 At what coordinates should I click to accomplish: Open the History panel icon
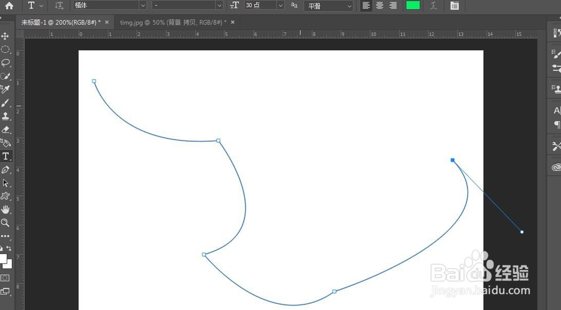pyautogui.click(x=557, y=33)
